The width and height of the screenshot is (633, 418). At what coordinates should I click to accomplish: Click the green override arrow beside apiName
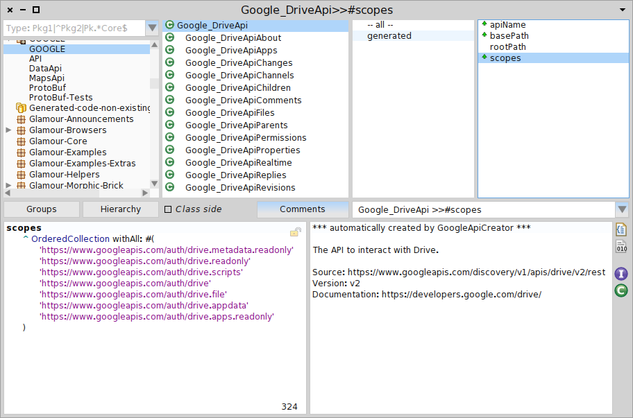484,24
